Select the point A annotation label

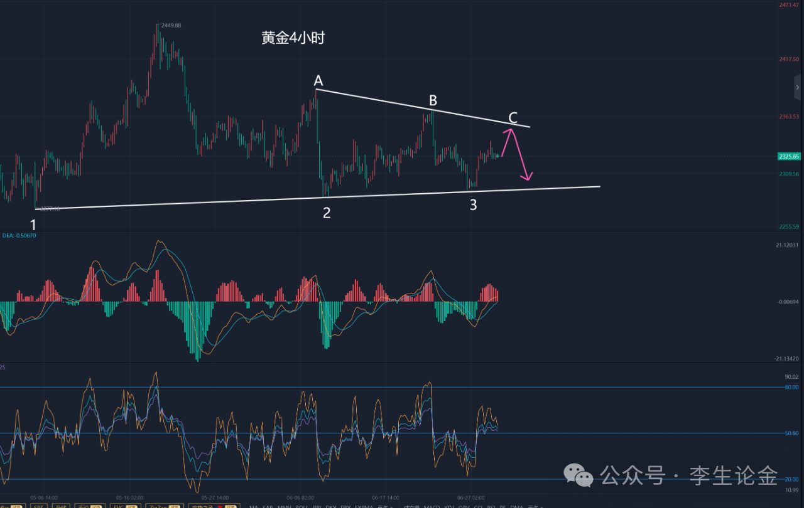318,81
